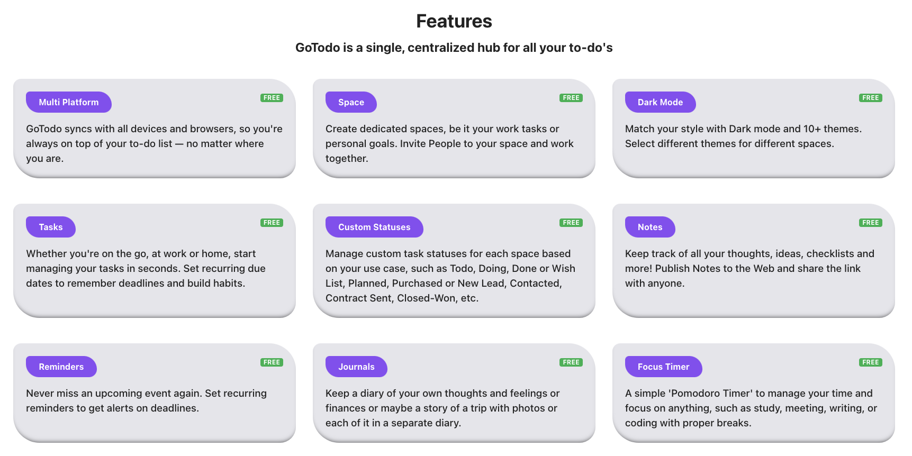Click the Features heading
Screen dimensions: 912x456
point(454,21)
